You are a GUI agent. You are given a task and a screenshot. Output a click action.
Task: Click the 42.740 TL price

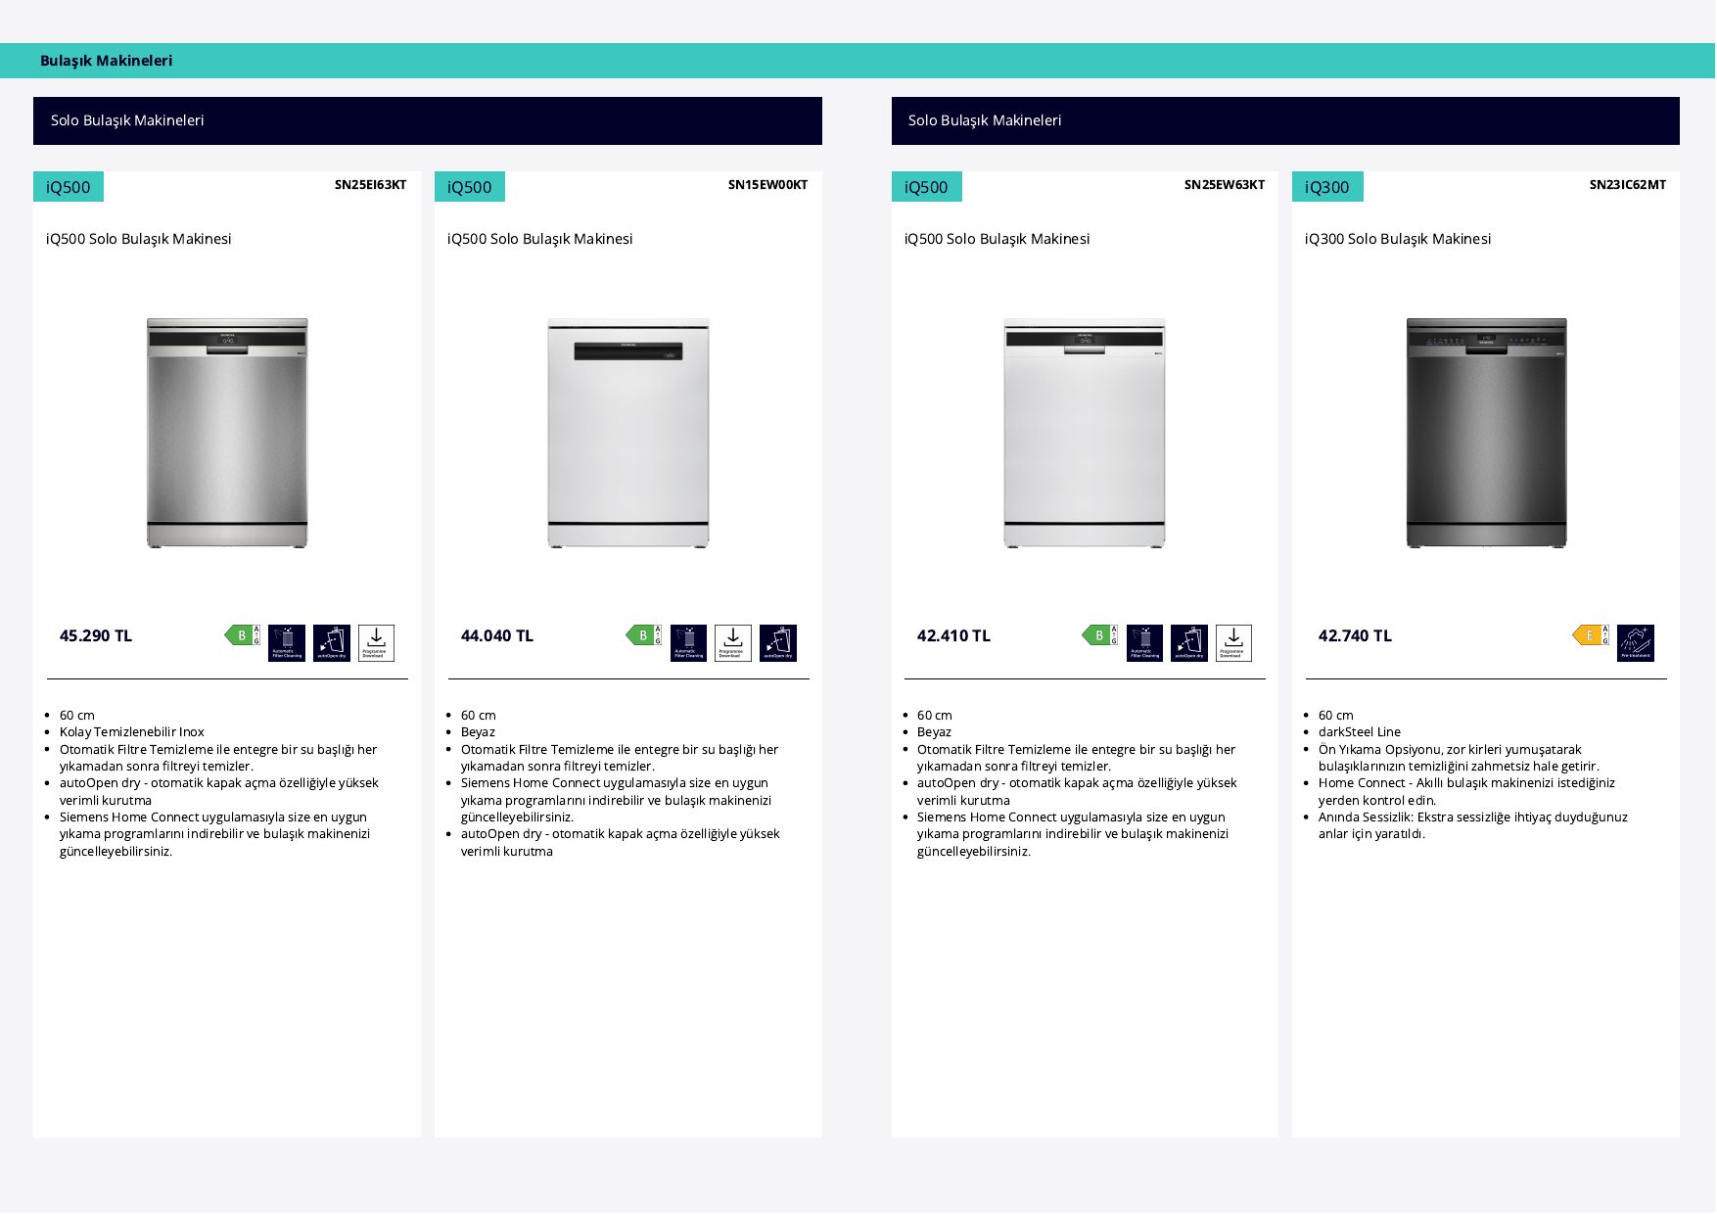pyautogui.click(x=1355, y=635)
